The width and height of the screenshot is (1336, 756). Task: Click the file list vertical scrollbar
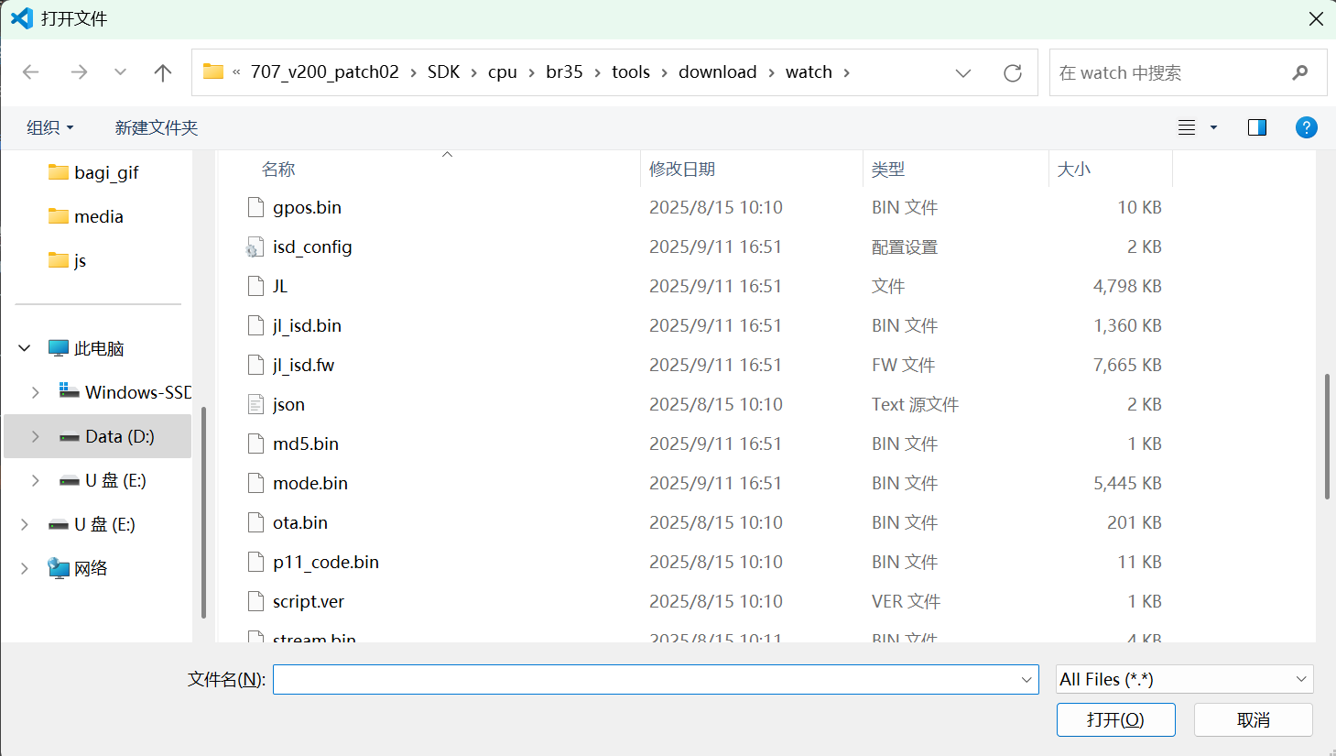coord(1327,436)
